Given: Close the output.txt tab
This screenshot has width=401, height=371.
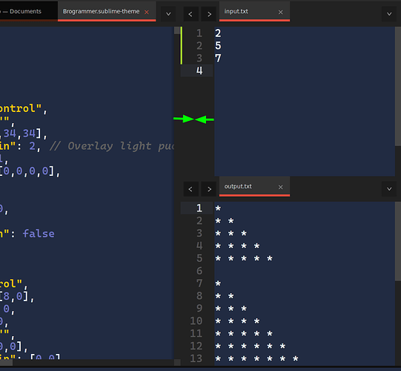Looking at the screenshot, I should [280, 187].
